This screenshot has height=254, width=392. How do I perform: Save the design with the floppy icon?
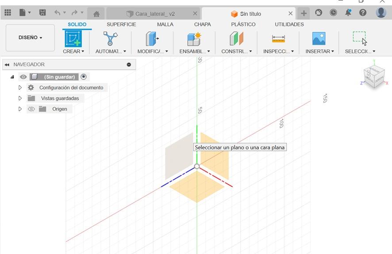click(x=42, y=12)
